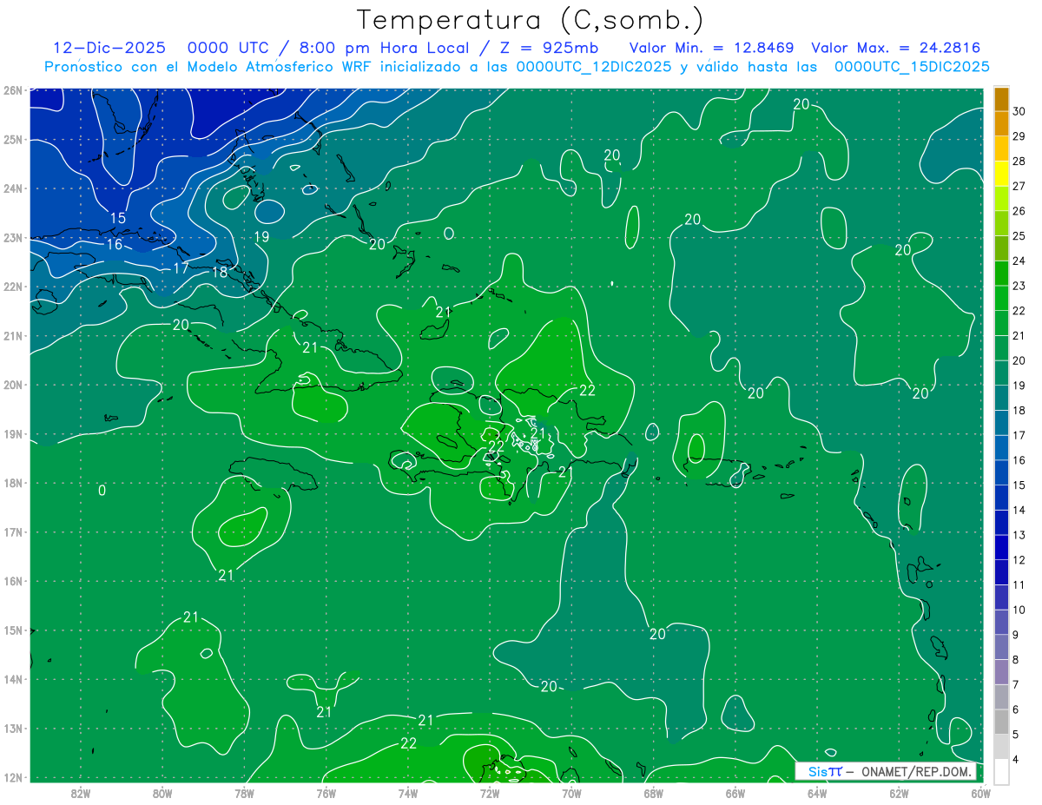Click the "12N" latitude axis label

tap(12, 777)
